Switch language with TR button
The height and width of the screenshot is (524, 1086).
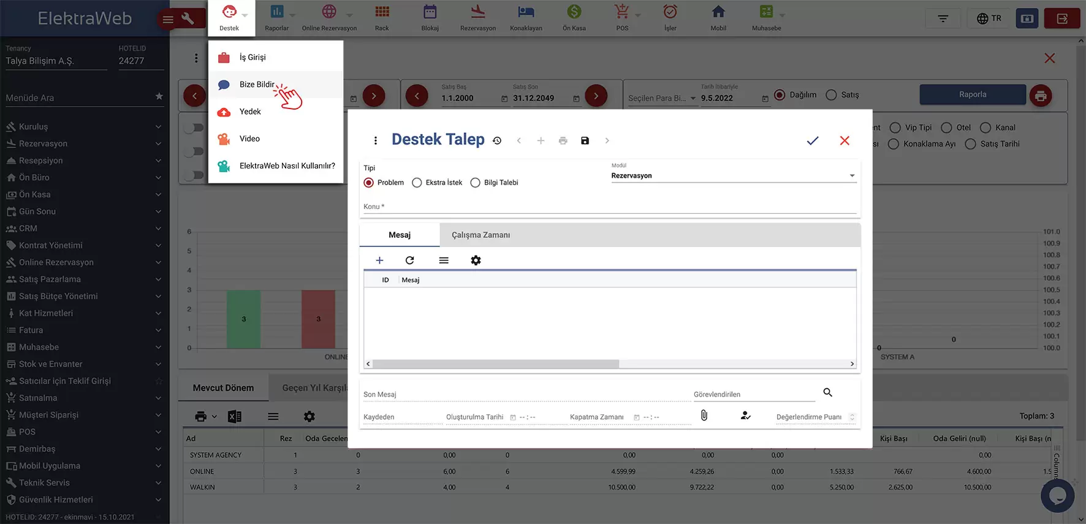click(989, 18)
